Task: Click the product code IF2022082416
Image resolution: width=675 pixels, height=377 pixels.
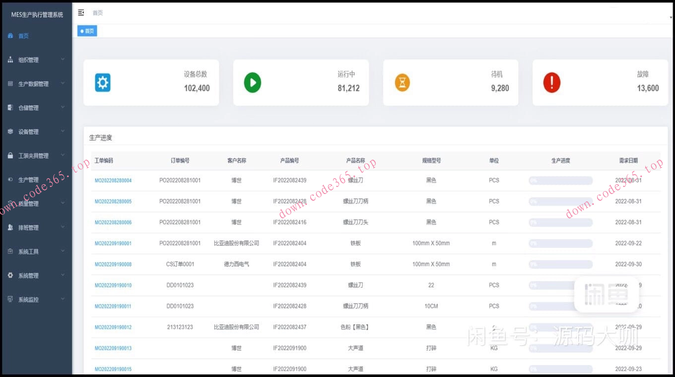Action: [x=290, y=222]
